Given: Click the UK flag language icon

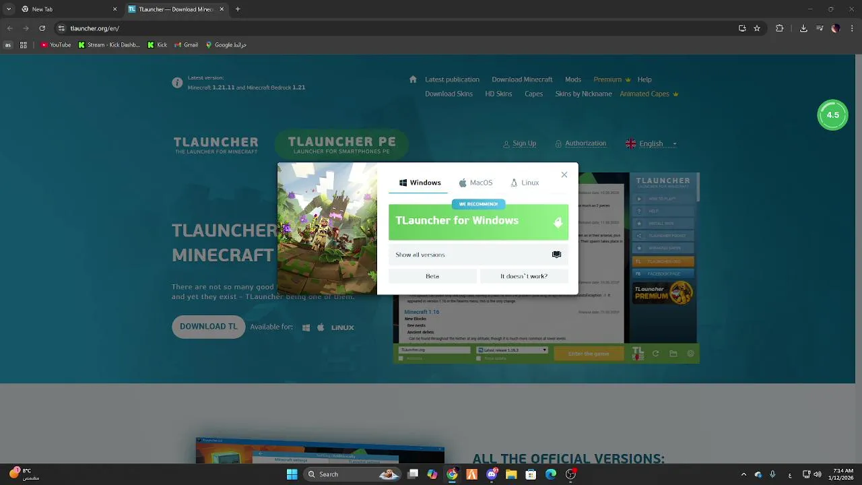Looking at the screenshot, I should pos(630,143).
